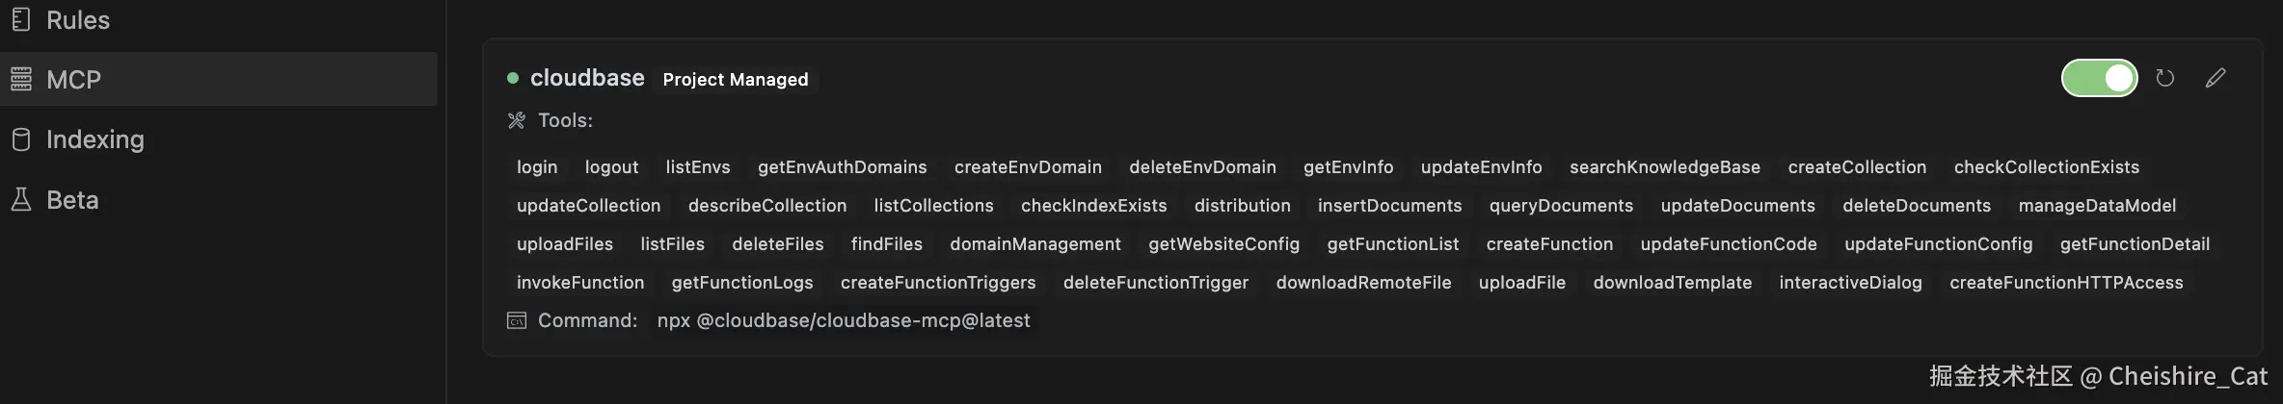The width and height of the screenshot is (2283, 404).
Task: Click the npx cloudbase-mcp command text
Action: coord(844,320)
